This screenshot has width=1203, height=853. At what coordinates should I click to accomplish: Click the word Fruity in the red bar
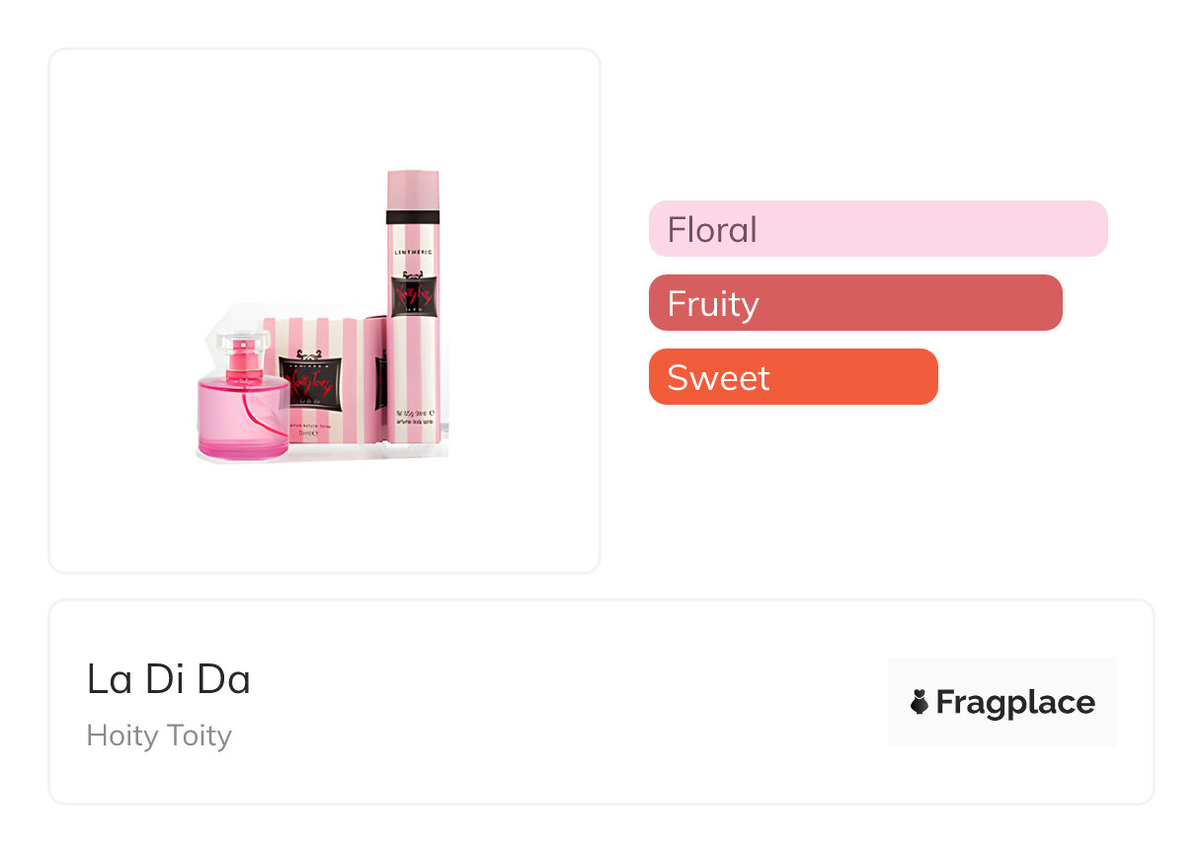[713, 303]
